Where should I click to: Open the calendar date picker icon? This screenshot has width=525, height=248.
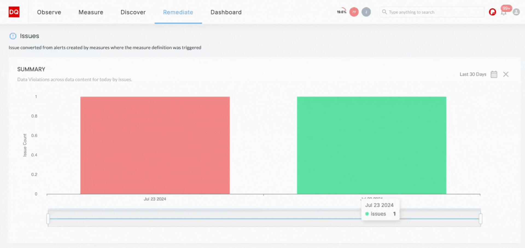pos(494,74)
